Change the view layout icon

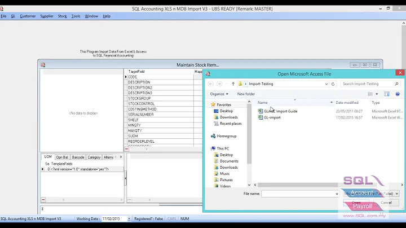coord(370,94)
